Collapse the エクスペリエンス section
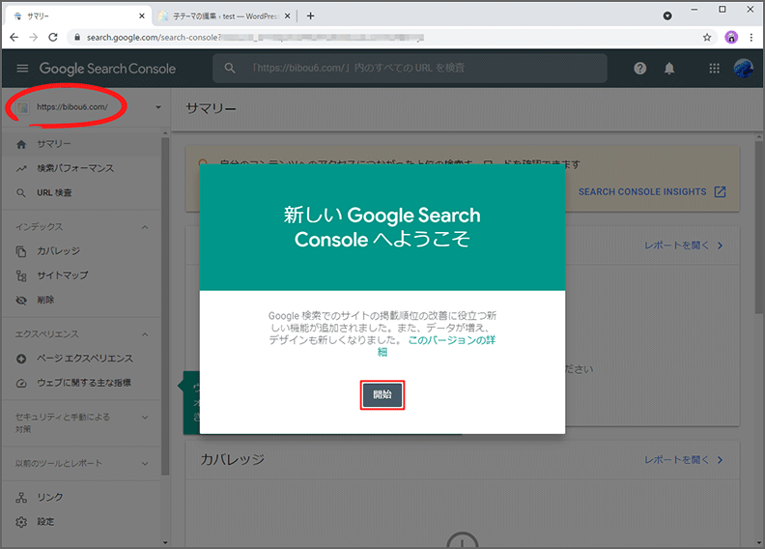Viewport: 765px width, 549px height. [x=145, y=334]
